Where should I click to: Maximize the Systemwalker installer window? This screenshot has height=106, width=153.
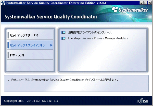point(145,3)
